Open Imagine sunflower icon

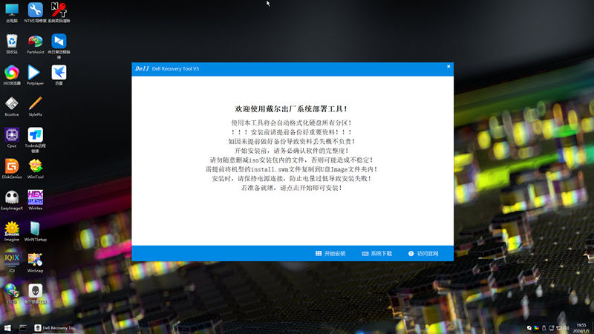click(x=12, y=232)
